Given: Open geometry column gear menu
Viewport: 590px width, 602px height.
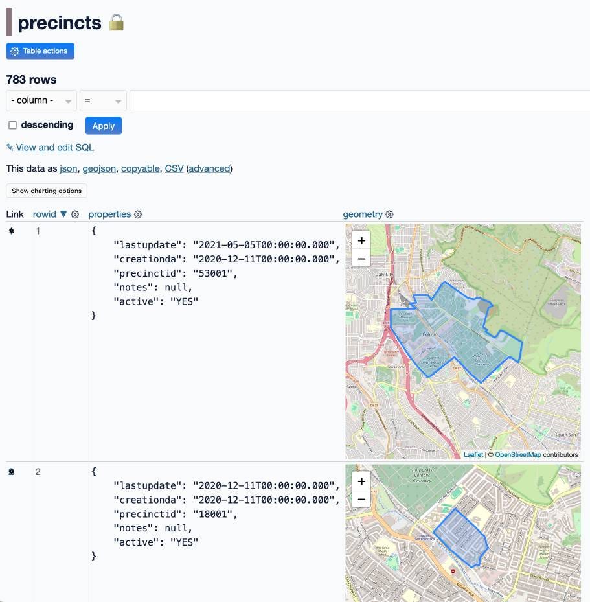Looking at the screenshot, I should pos(389,214).
